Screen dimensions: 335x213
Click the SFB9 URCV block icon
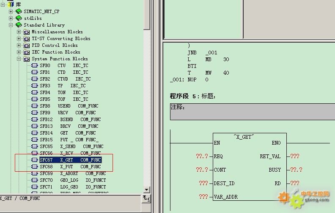pyautogui.click(x=35, y=113)
